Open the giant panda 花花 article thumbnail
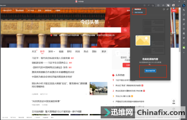Image resolution: width=187 pixels, height=120 pixels. click(x=98, y=89)
